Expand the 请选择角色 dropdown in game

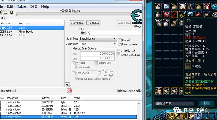174,104
